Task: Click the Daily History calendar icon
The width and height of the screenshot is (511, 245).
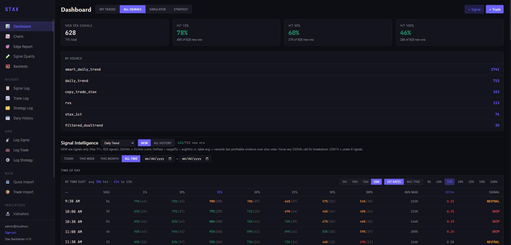Action: pyautogui.click(x=7, y=118)
